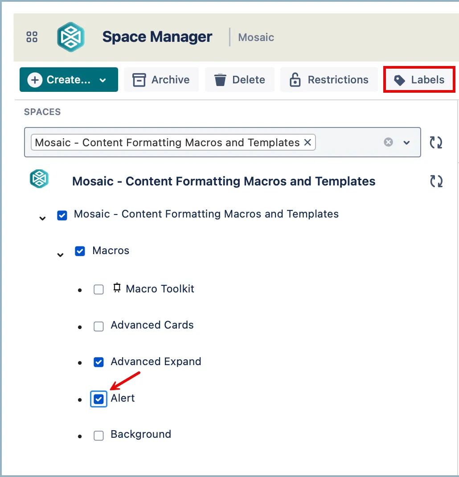Click the Mosaic breadcrumb label

tap(256, 37)
